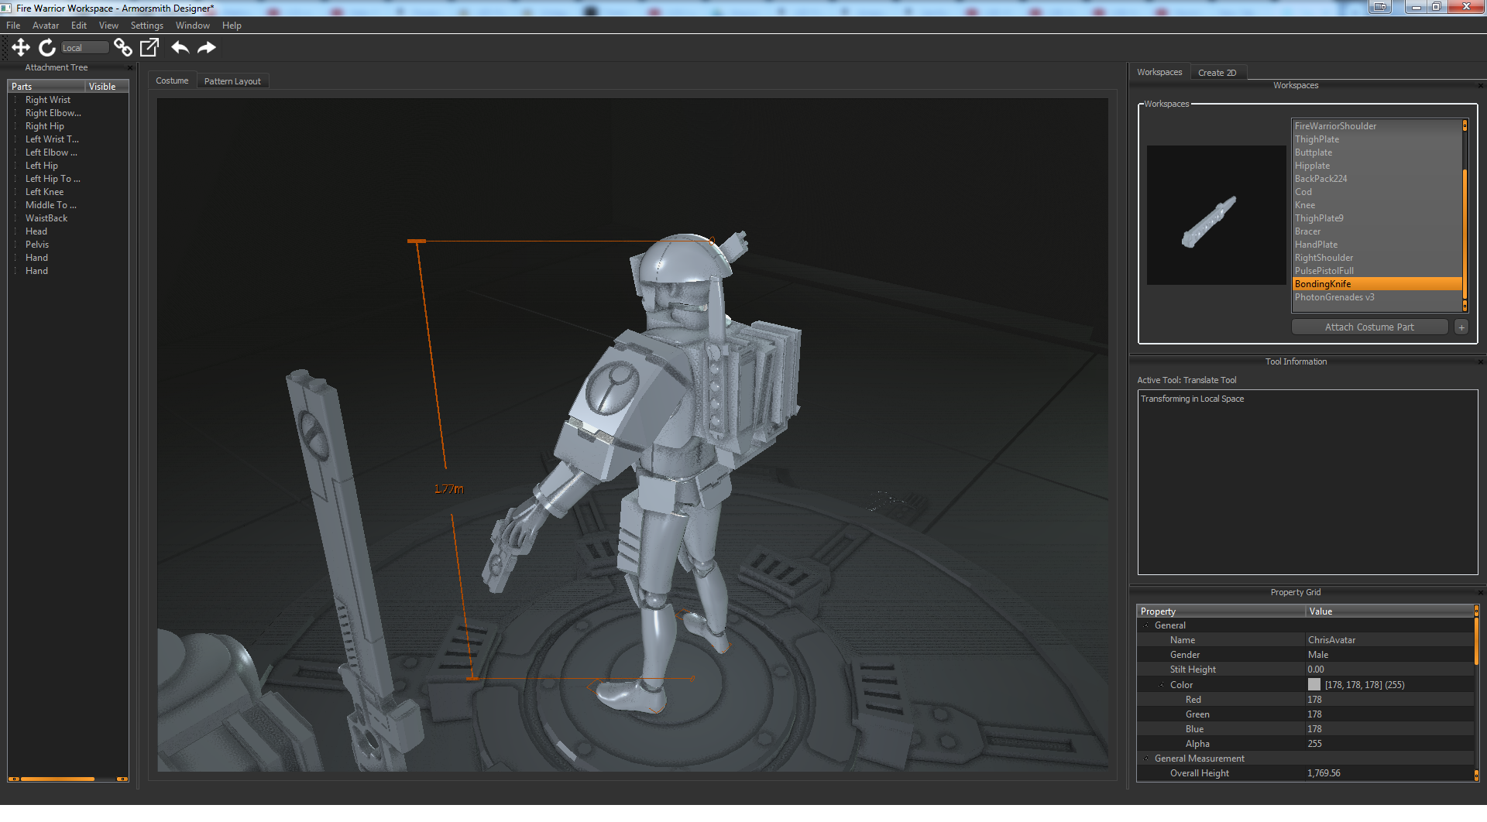Switch to the Pattern Layout tab
The width and height of the screenshot is (1487, 822).
(232, 81)
